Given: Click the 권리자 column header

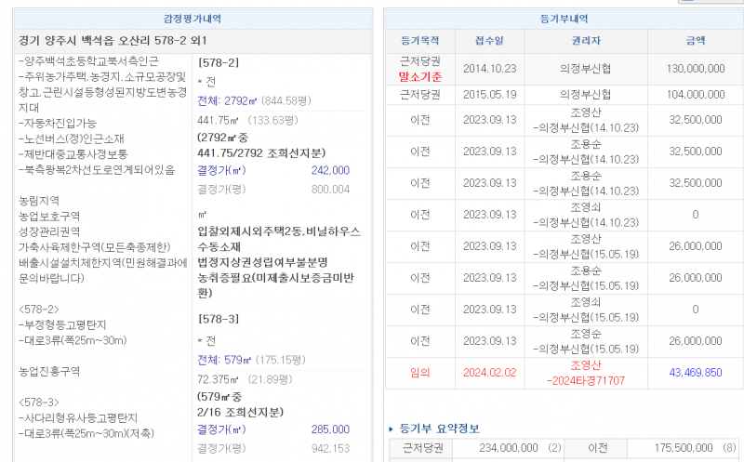Looking at the screenshot, I should [x=586, y=41].
